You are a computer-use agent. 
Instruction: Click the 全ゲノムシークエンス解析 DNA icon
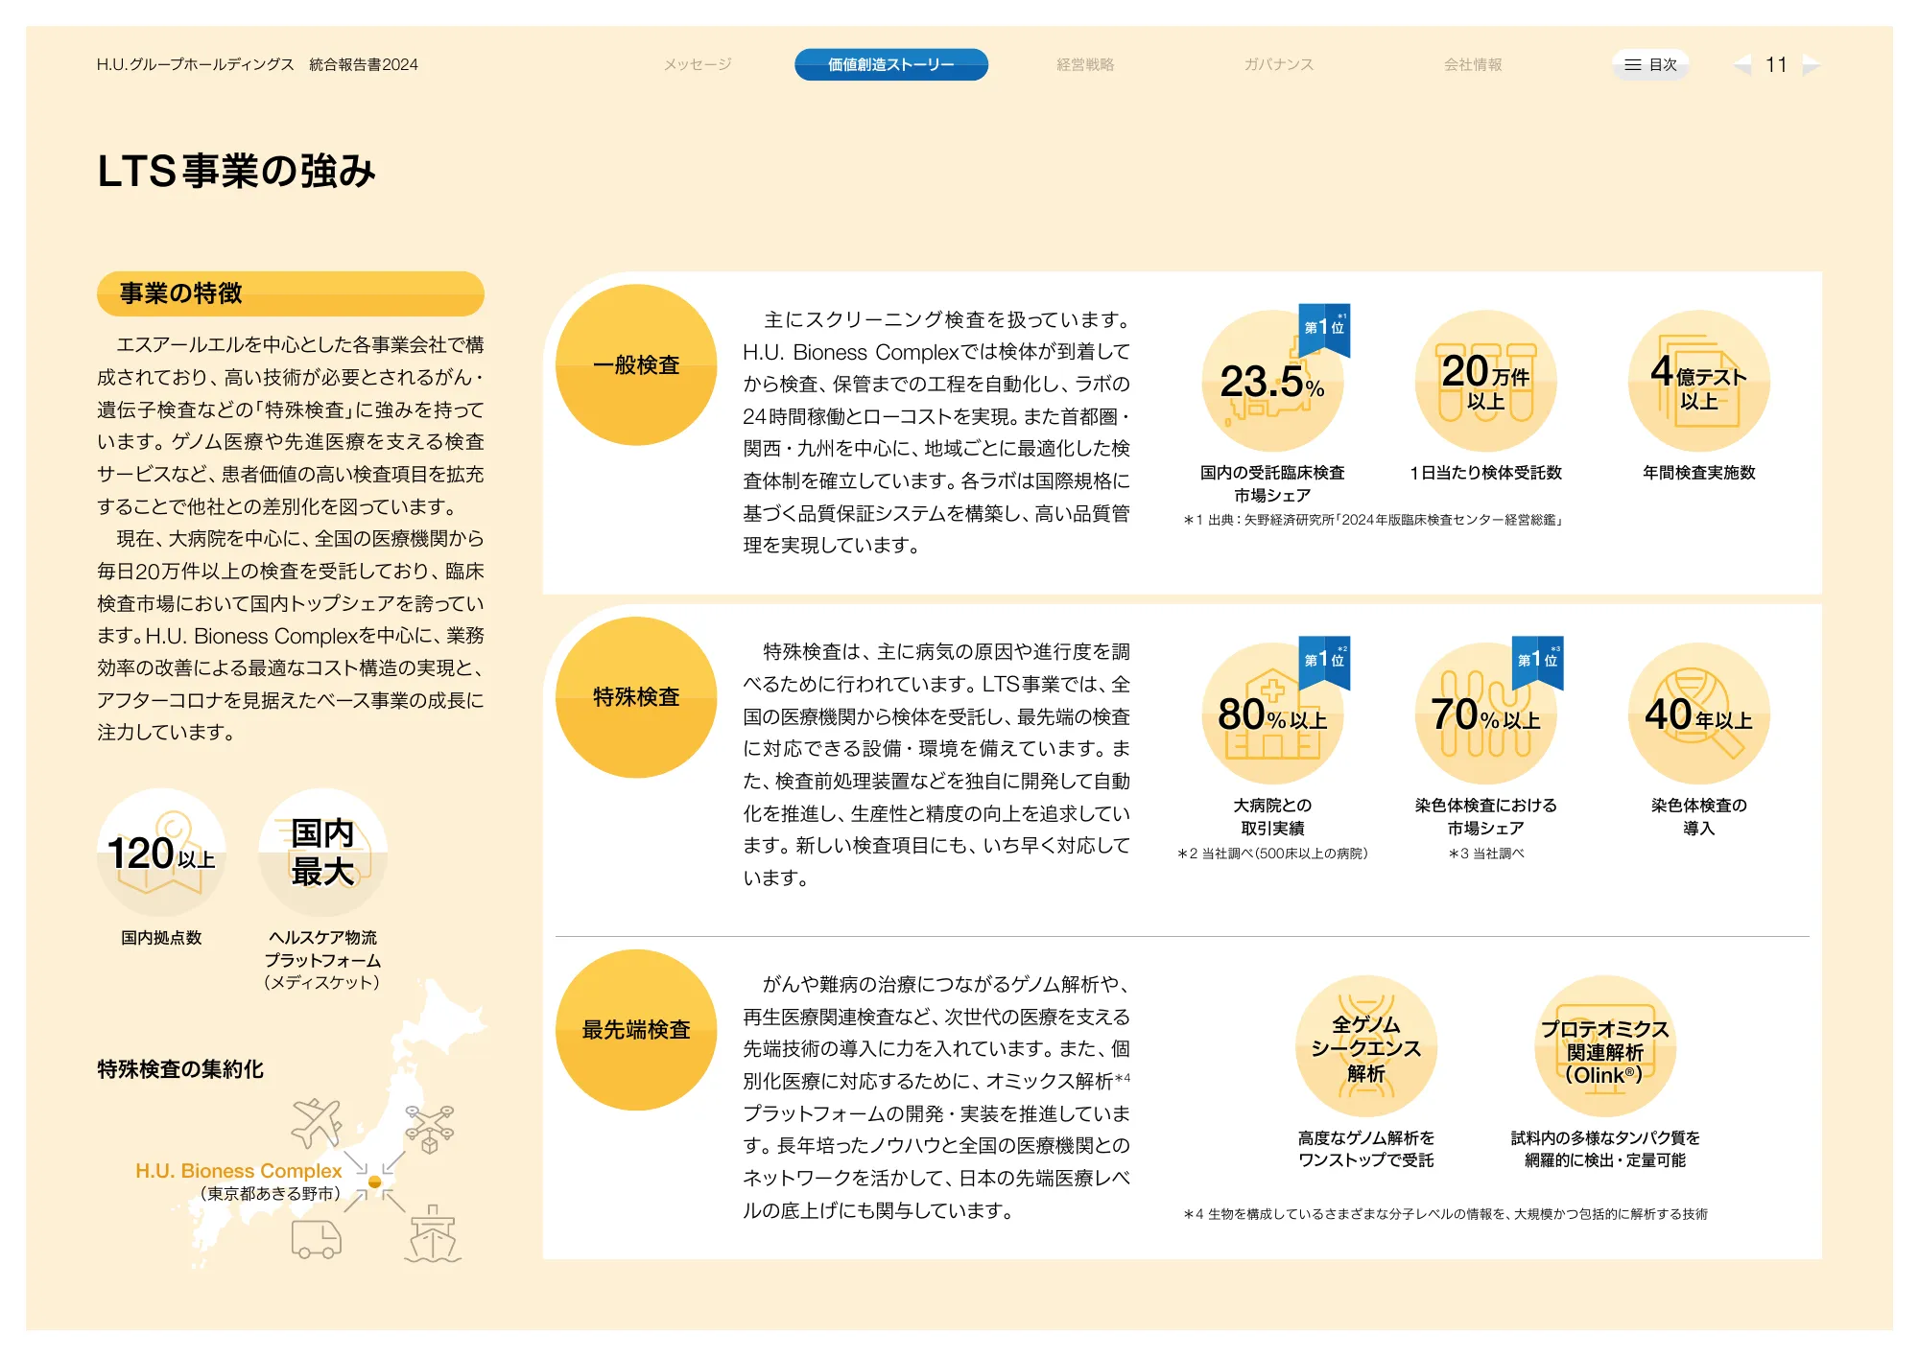coord(1366,1047)
